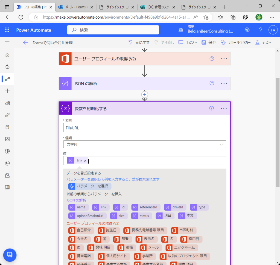Open the Templates icon in sidebar

pos(7,103)
